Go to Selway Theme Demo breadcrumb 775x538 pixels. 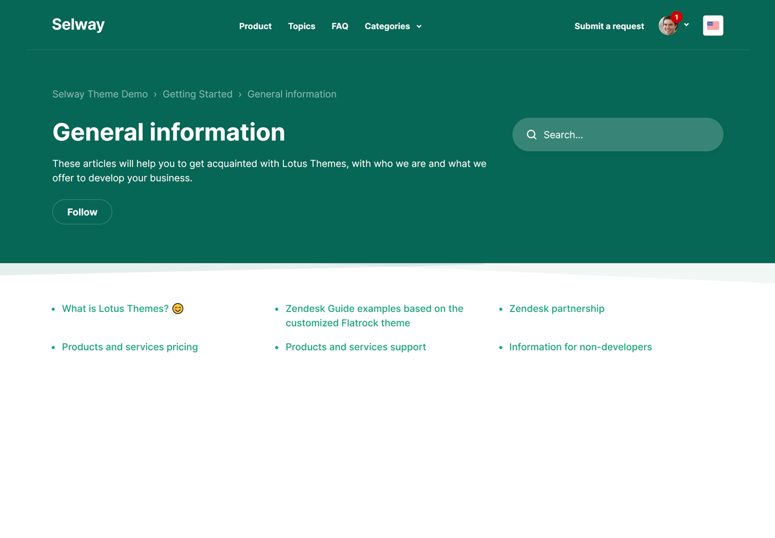[x=100, y=94]
